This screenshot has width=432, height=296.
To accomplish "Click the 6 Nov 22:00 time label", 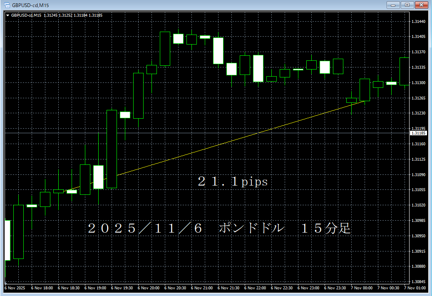I will click(256, 288).
